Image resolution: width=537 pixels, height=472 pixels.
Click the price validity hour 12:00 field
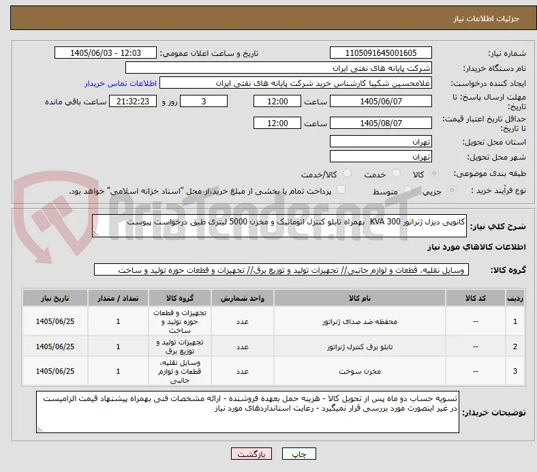click(x=277, y=123)
